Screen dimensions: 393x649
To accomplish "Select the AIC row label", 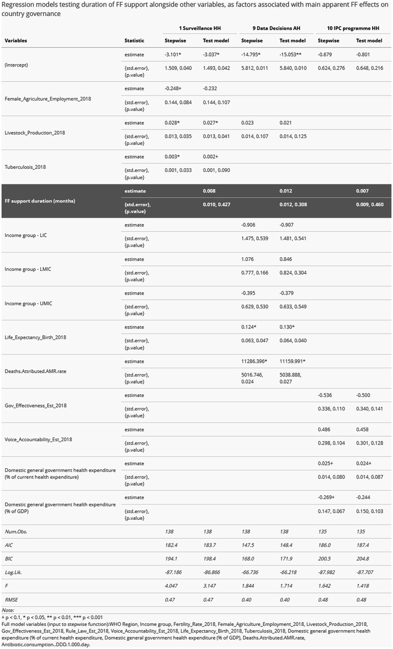I will pos(9,545).
